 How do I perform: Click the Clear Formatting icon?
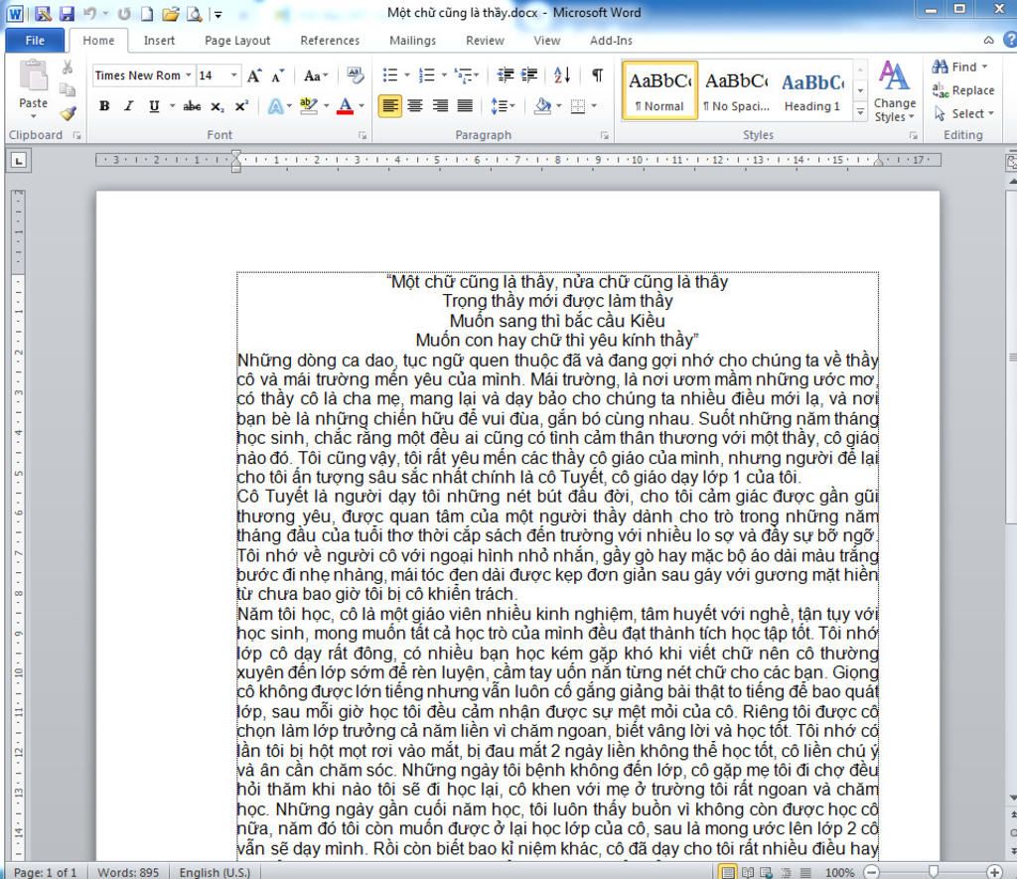click(355, 75)
